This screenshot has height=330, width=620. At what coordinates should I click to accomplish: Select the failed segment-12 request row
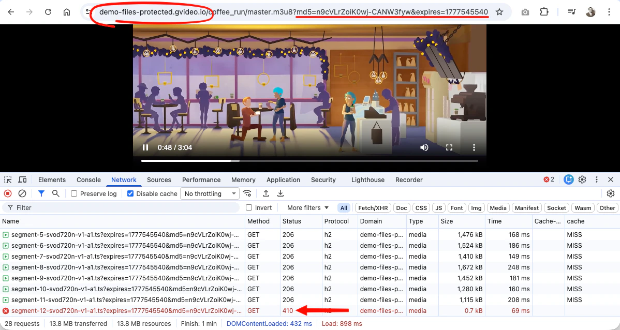pyautogui.click(x=310, y=311)
